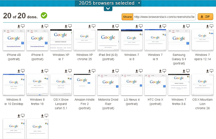Viewport: 216px width, 139px height.
Task: Open monitor view for Windows XP chrome 25
Action: pos(94,26)
